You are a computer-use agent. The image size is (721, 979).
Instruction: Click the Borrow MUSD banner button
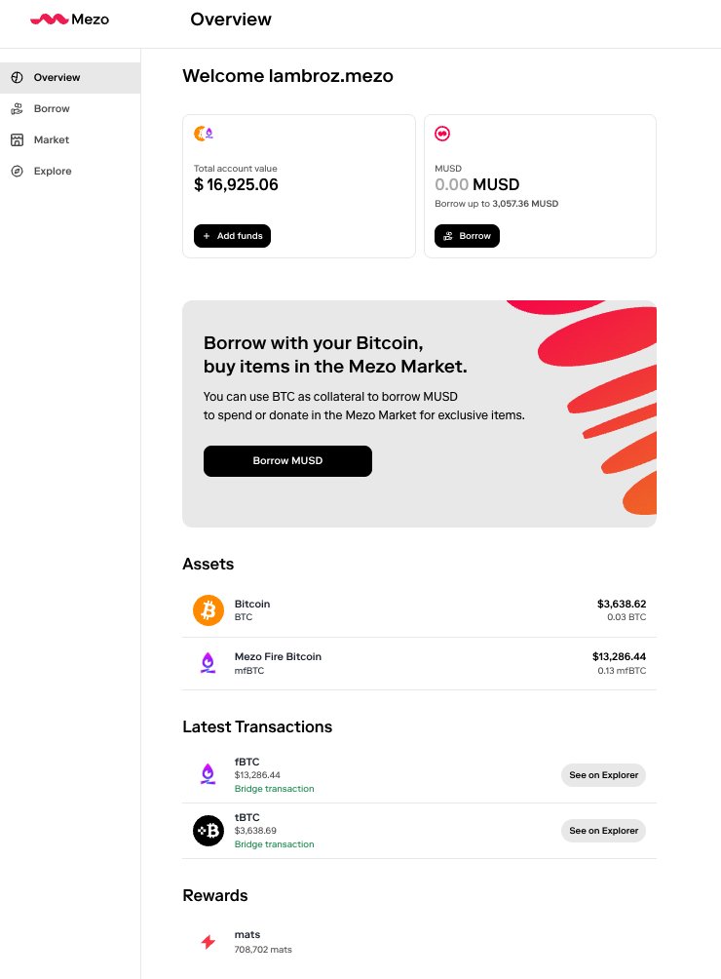click(x=287, y=461)
